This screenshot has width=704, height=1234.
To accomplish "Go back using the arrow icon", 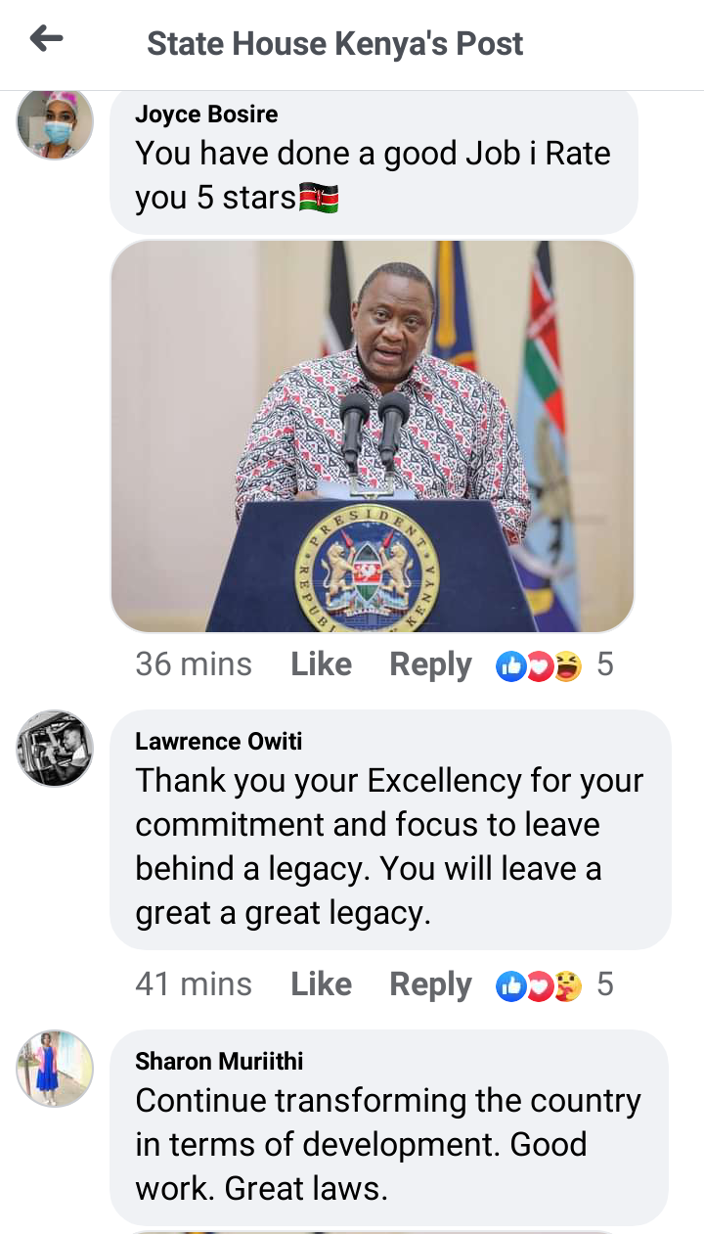I will pos(46,39).
